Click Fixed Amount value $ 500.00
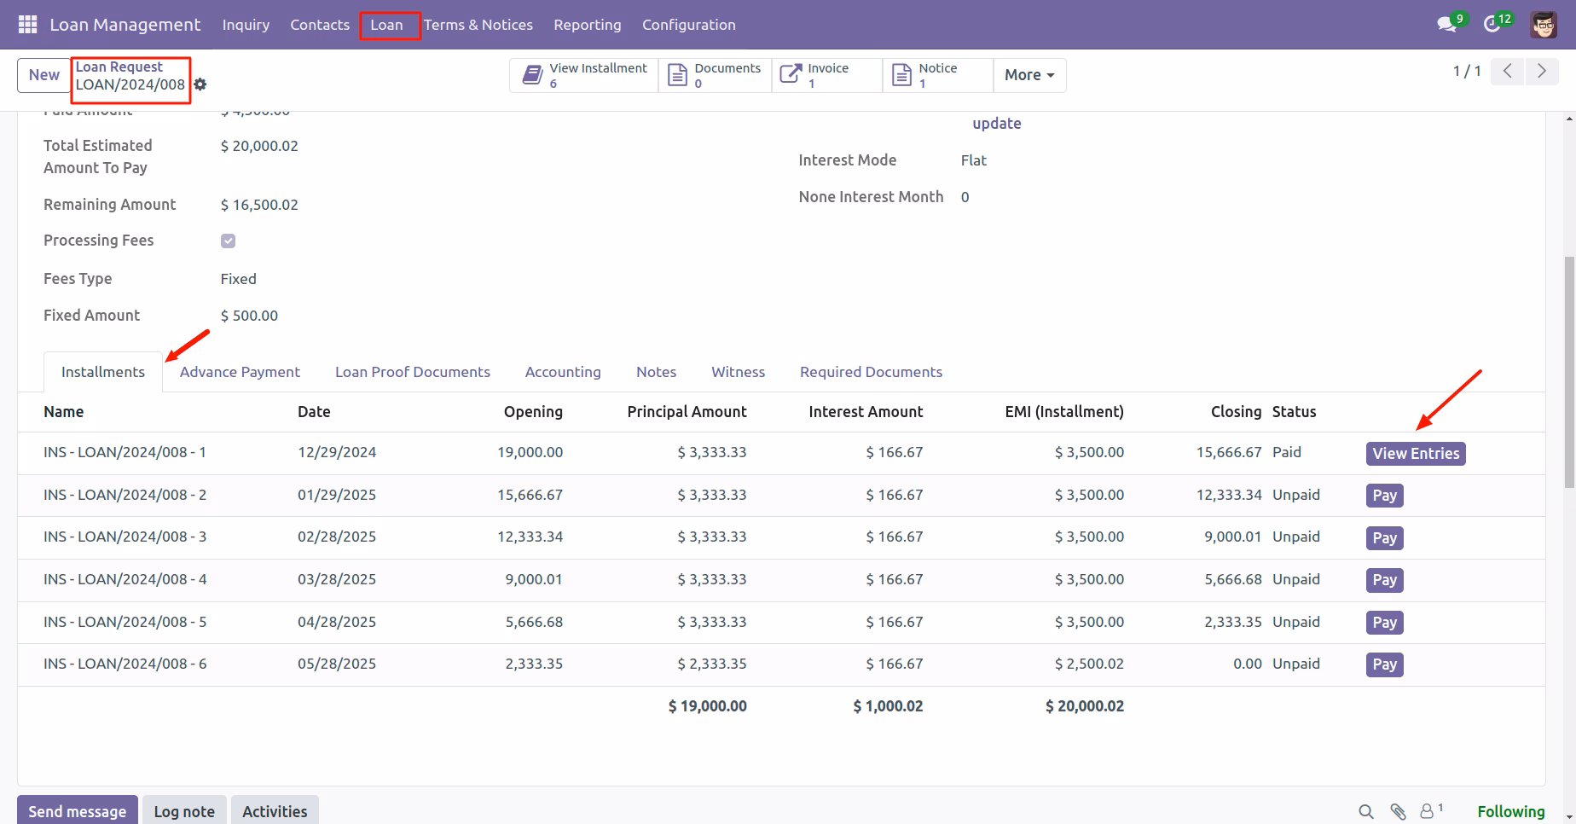1576x824 pixels. coord(249,316)
